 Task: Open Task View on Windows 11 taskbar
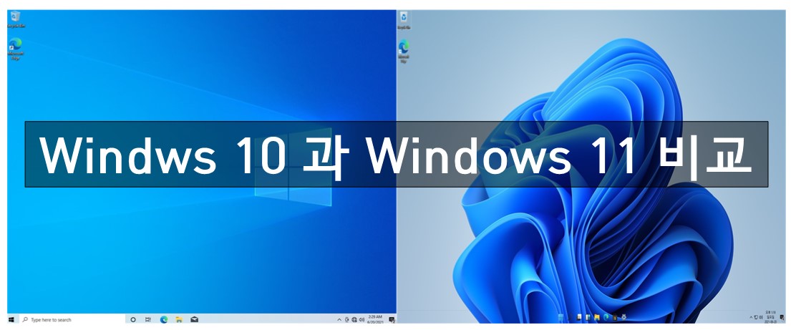579,317
